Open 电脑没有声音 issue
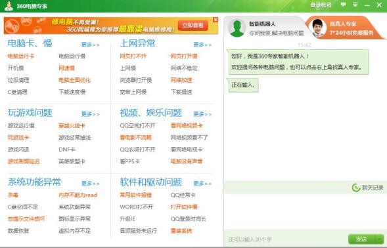Screen dimensions: 387x248 pyautogui.click(x=187, y=161)
